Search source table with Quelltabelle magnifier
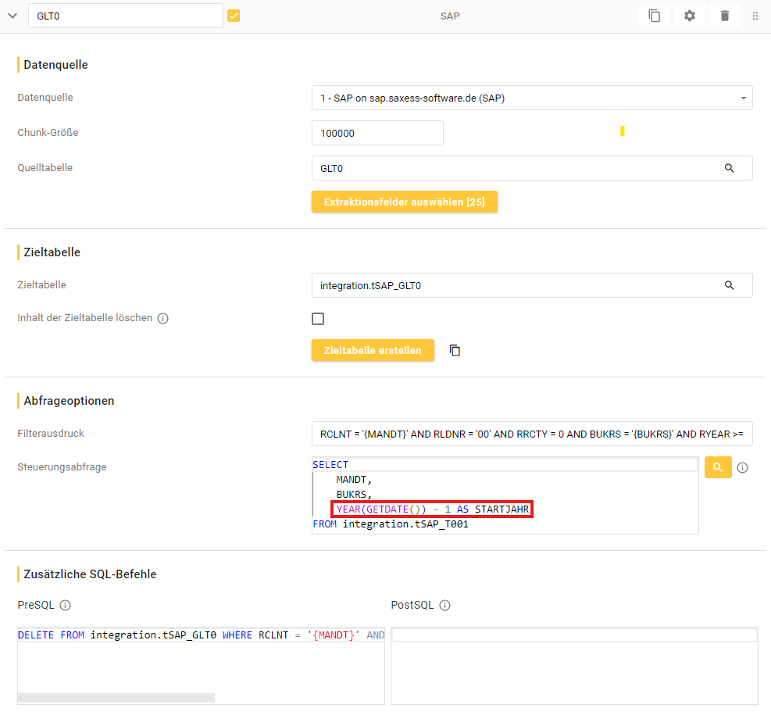Viewport: 771px width, 715px height. click(x=729, y=168)
